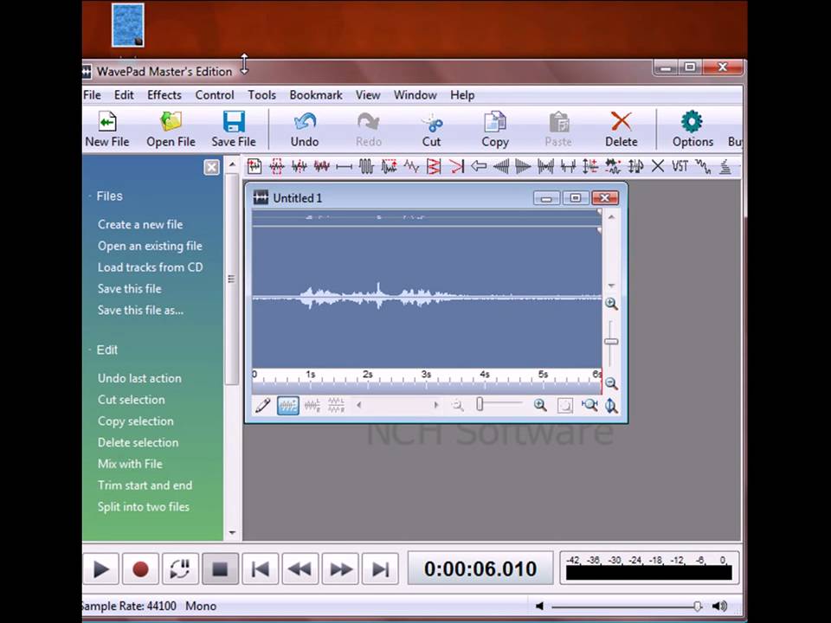Zoom in vertically with magnifier above slider
Screen dimensions: 831x623
611,304
